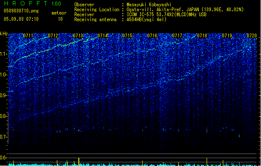
Task: Click the 'Receiver' field label
Action: pos(84,15)
